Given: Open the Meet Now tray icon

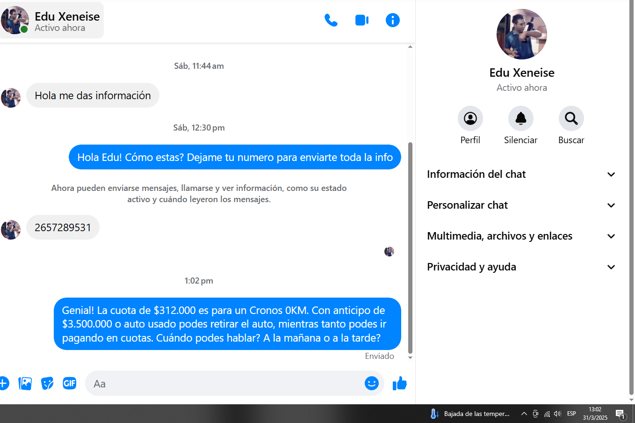Looking at the screenshot, I should coord(535,414).
